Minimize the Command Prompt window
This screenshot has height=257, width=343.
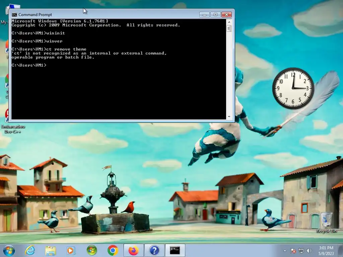tap(204, 15)
